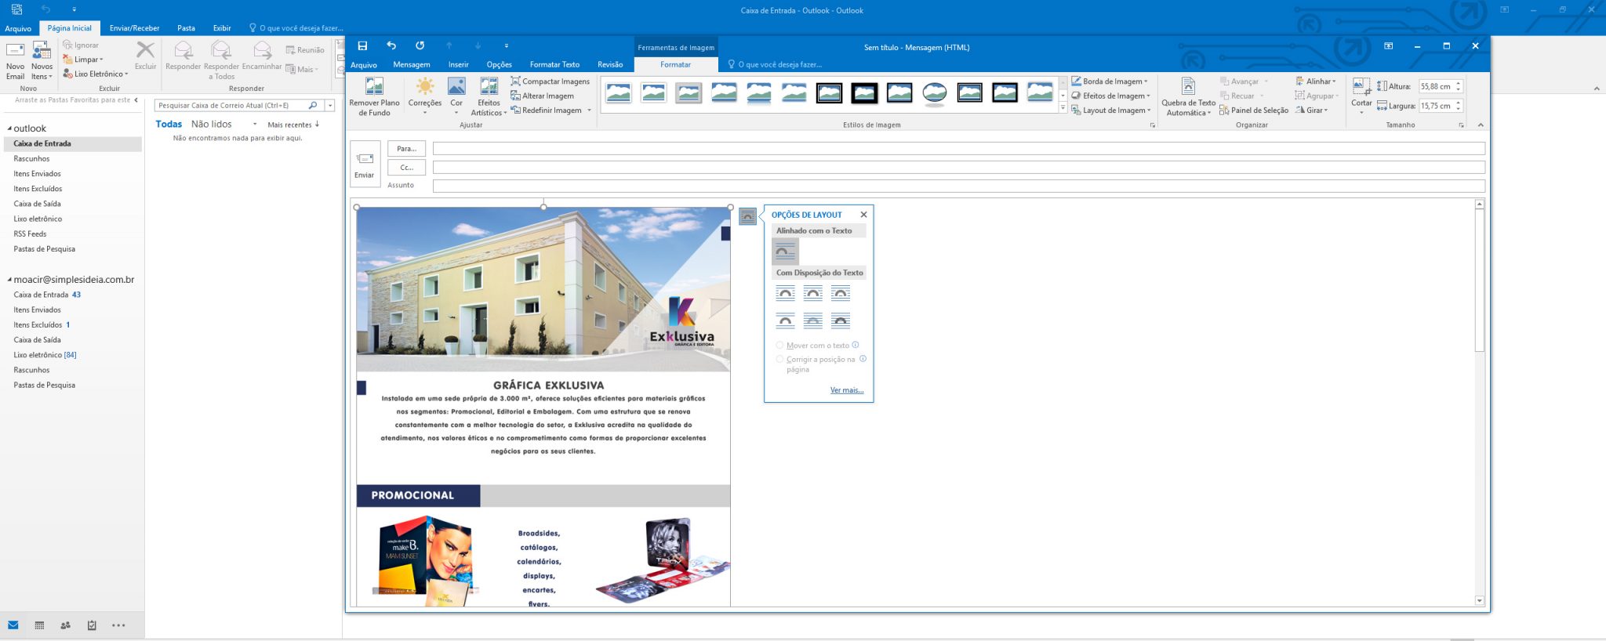The width and height of the screenshot is (1606, 641).
Task: Switch to the Opções ribbon tab
Action: click(x=500, y=65)
